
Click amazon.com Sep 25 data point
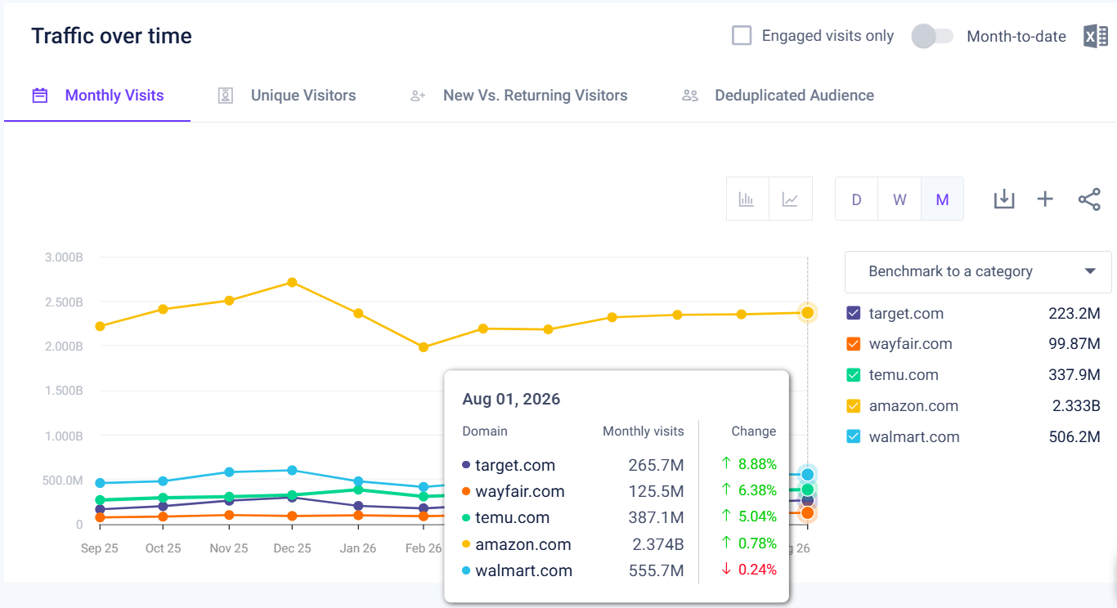[x=100, y=326]
